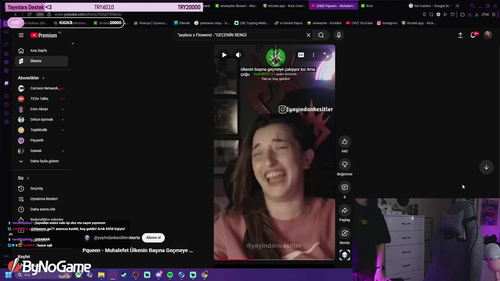Open PqueeN channel in subscriptions
The height and width of the screenshot is (281, 500).
pyautogui.click(x=41, y=140)
